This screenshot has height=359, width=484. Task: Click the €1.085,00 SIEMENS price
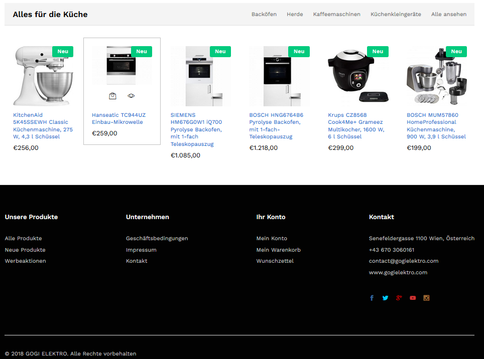click(x=185, y=155)
